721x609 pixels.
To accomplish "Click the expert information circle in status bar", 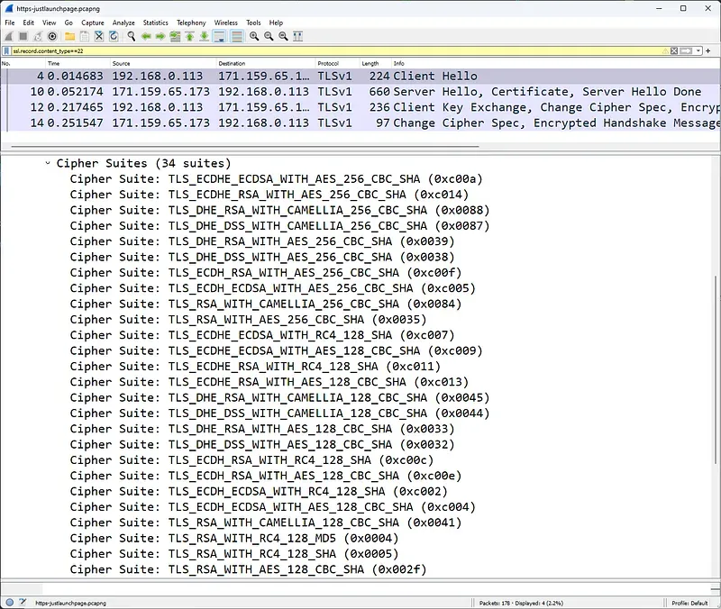I will pos(10,603).
